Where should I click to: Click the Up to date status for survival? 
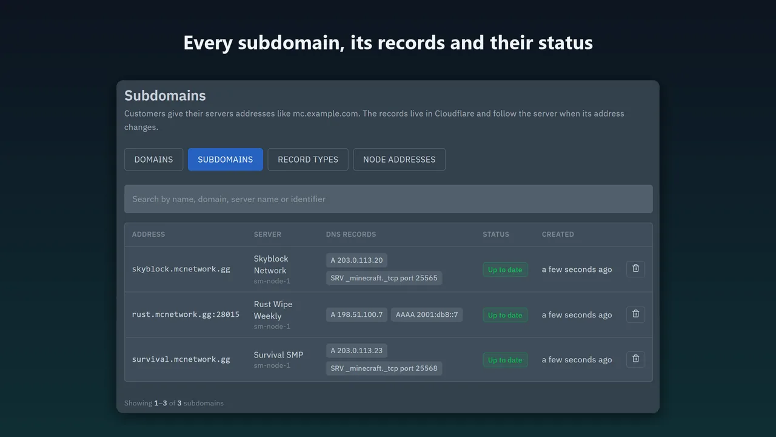click(x=505, y=360)
